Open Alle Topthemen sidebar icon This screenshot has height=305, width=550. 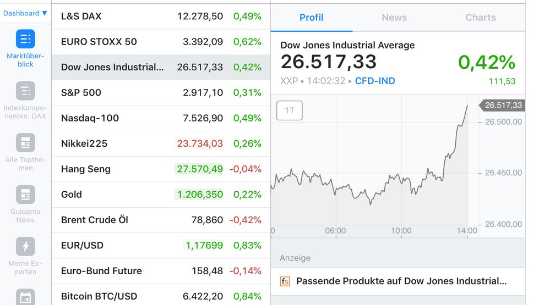[25, 143]
